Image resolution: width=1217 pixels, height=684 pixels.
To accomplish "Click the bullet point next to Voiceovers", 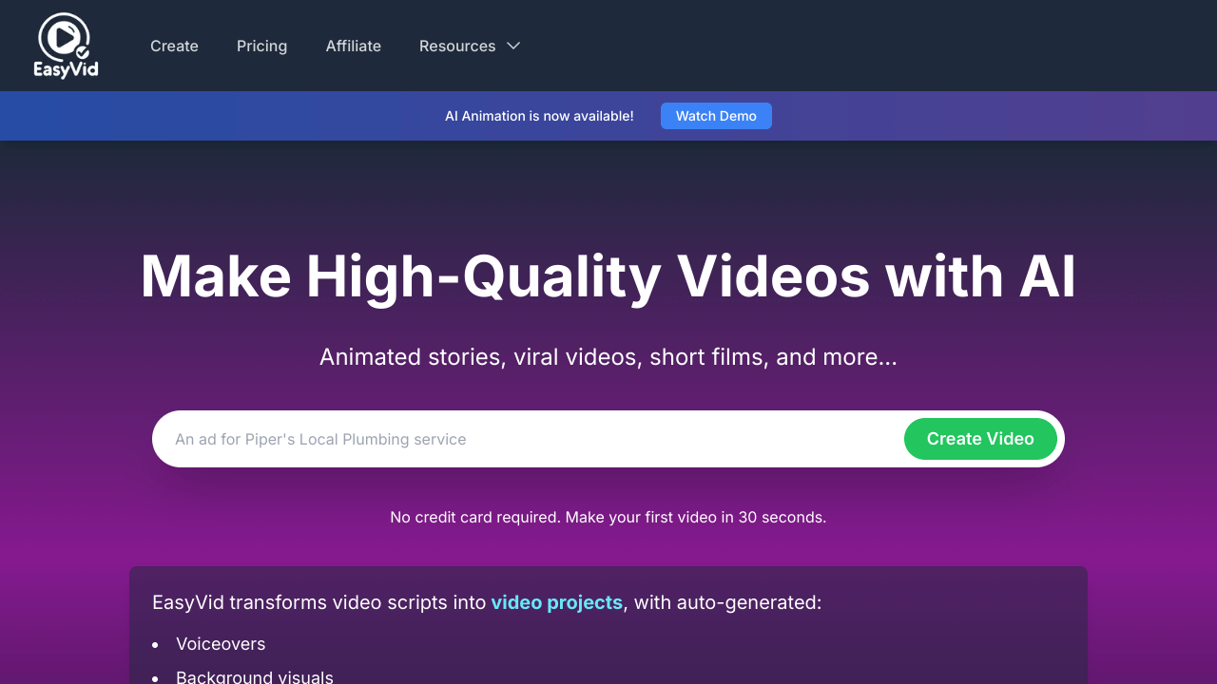I will click(155, 645).
